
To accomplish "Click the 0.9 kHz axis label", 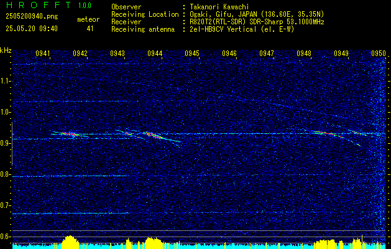I will coord(6,143).
